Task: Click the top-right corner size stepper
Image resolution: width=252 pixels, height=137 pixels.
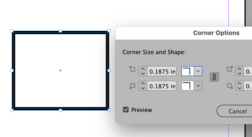Action: (240, 71)
